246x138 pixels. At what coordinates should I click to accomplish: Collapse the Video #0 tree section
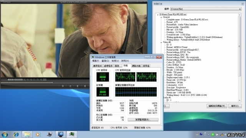click(161, 43)
